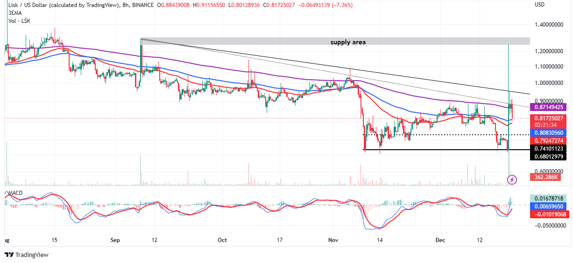Image resolution: width=573 pixels, height=263 pixels.
Task: Click the red 0.79247274 EMA price tag
Action: click(549, 140)
